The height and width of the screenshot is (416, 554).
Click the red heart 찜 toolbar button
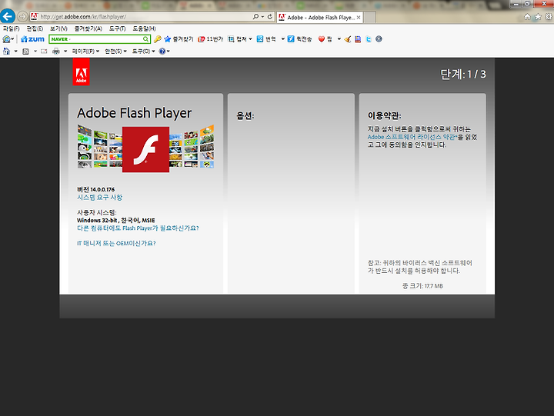tap(325, 39)
